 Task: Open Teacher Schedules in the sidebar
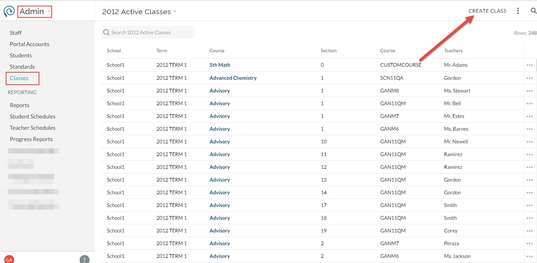33,128
